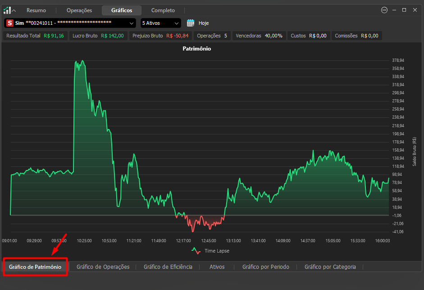Click the Operações count 5 field
Viewport: 424px width, 290px height.
212,36
